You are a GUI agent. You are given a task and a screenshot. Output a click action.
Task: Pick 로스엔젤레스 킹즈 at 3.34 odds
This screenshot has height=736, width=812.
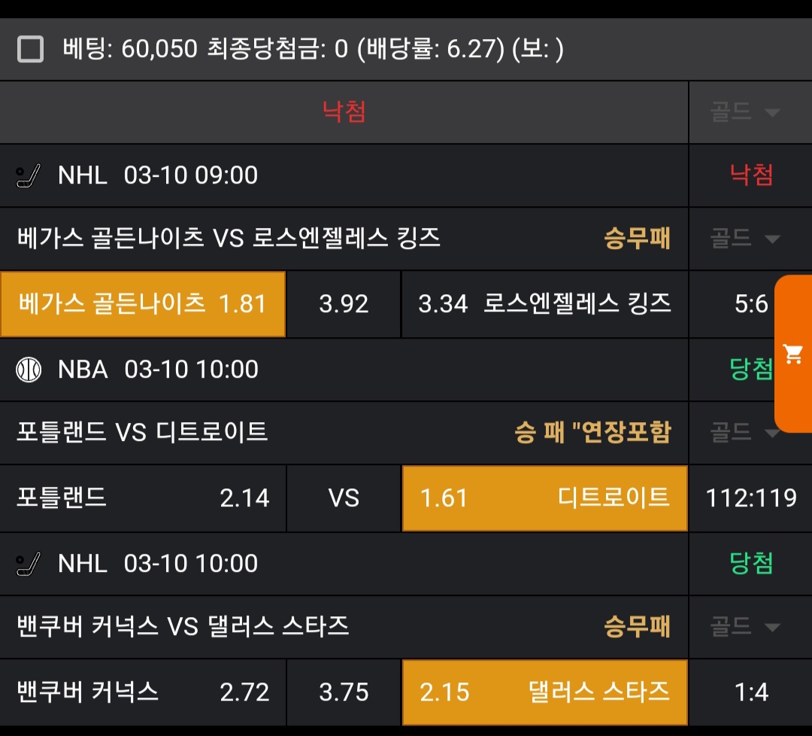(544, 304)
